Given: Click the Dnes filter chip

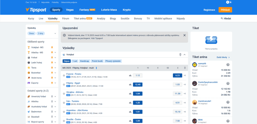Looking at the screenshot, I should pyautogui.click(x=32, y=33).
